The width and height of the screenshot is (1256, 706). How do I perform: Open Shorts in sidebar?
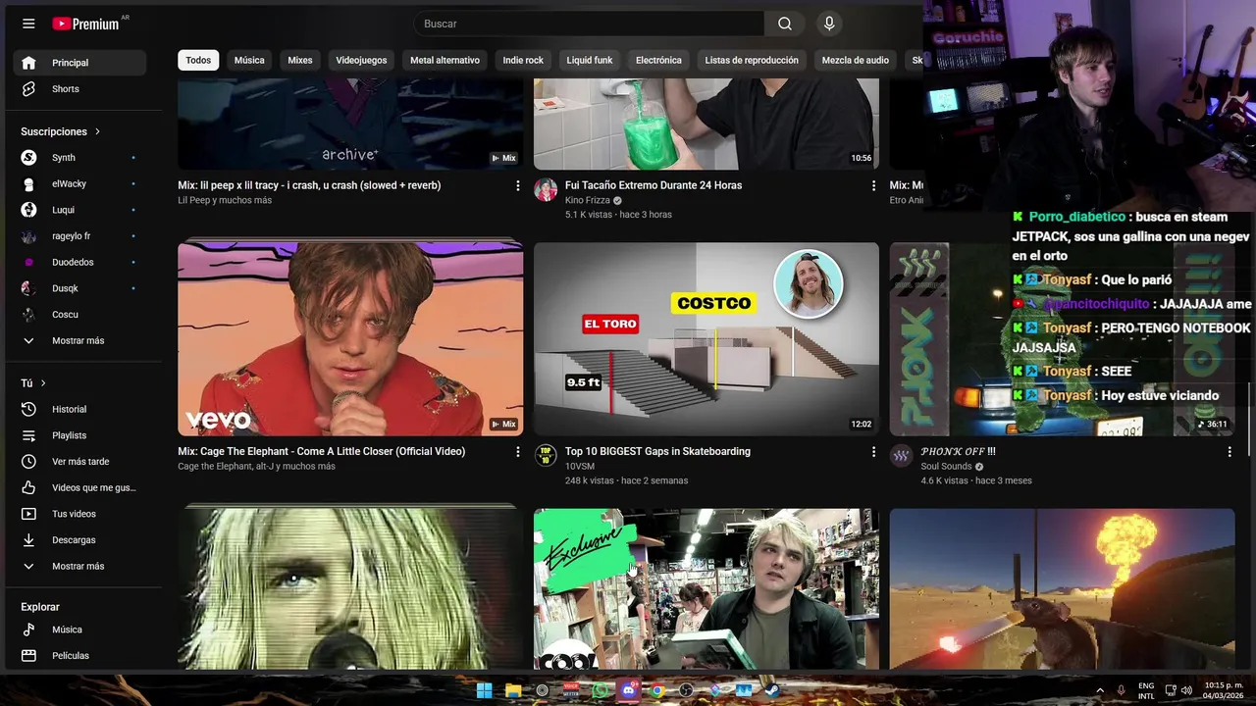click(79, 89)
